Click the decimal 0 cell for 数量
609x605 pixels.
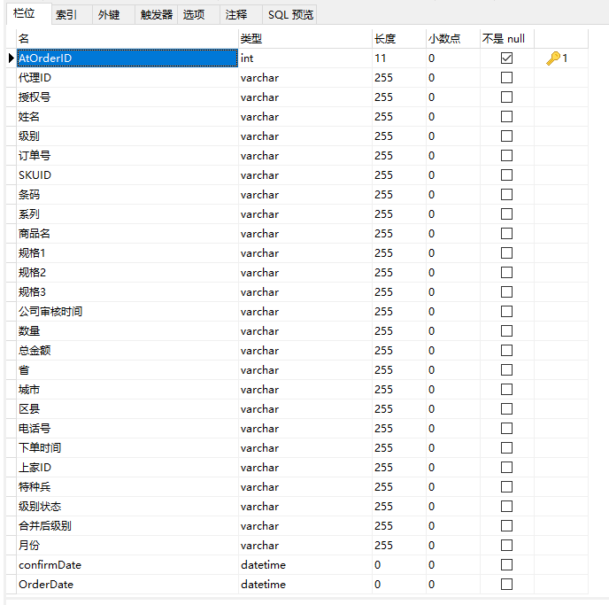coord(453,331)
